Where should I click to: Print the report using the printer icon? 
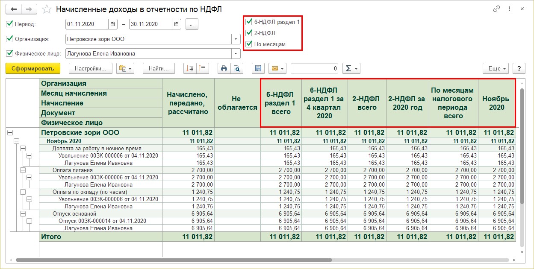[x=224, y=68]
